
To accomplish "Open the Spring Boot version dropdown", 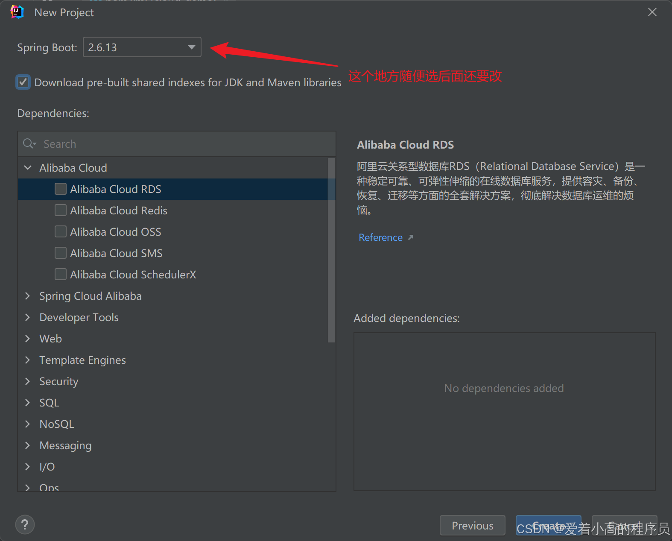I will coord(142,47).
